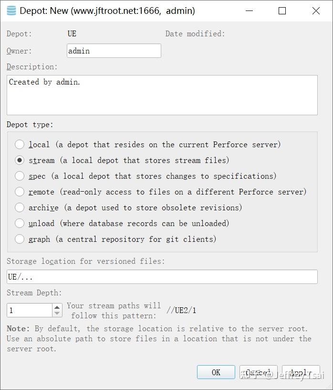
Task: Select the archive depot type
Action: [20, 207]
